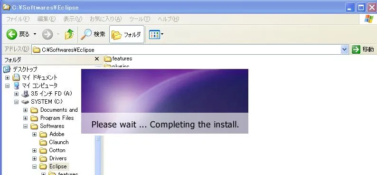The image size is (377, 175).
Task: Click the floppy drive icon (A:)
Action: click(25, 94)
